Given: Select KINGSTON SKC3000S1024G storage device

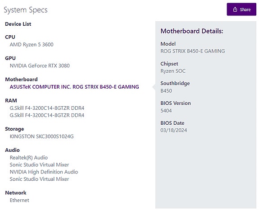Looking at the screenshot, I should [x=41, y=136].
